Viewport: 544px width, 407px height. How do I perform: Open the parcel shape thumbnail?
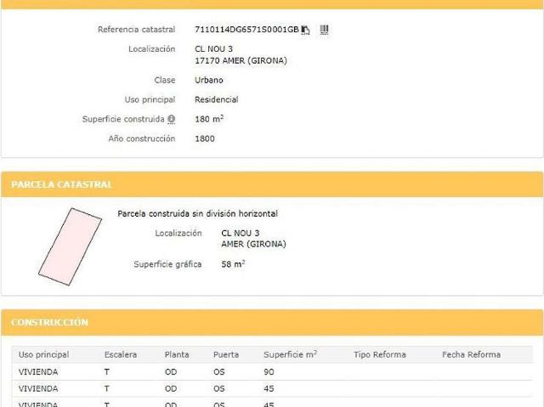tap(70, 246)
